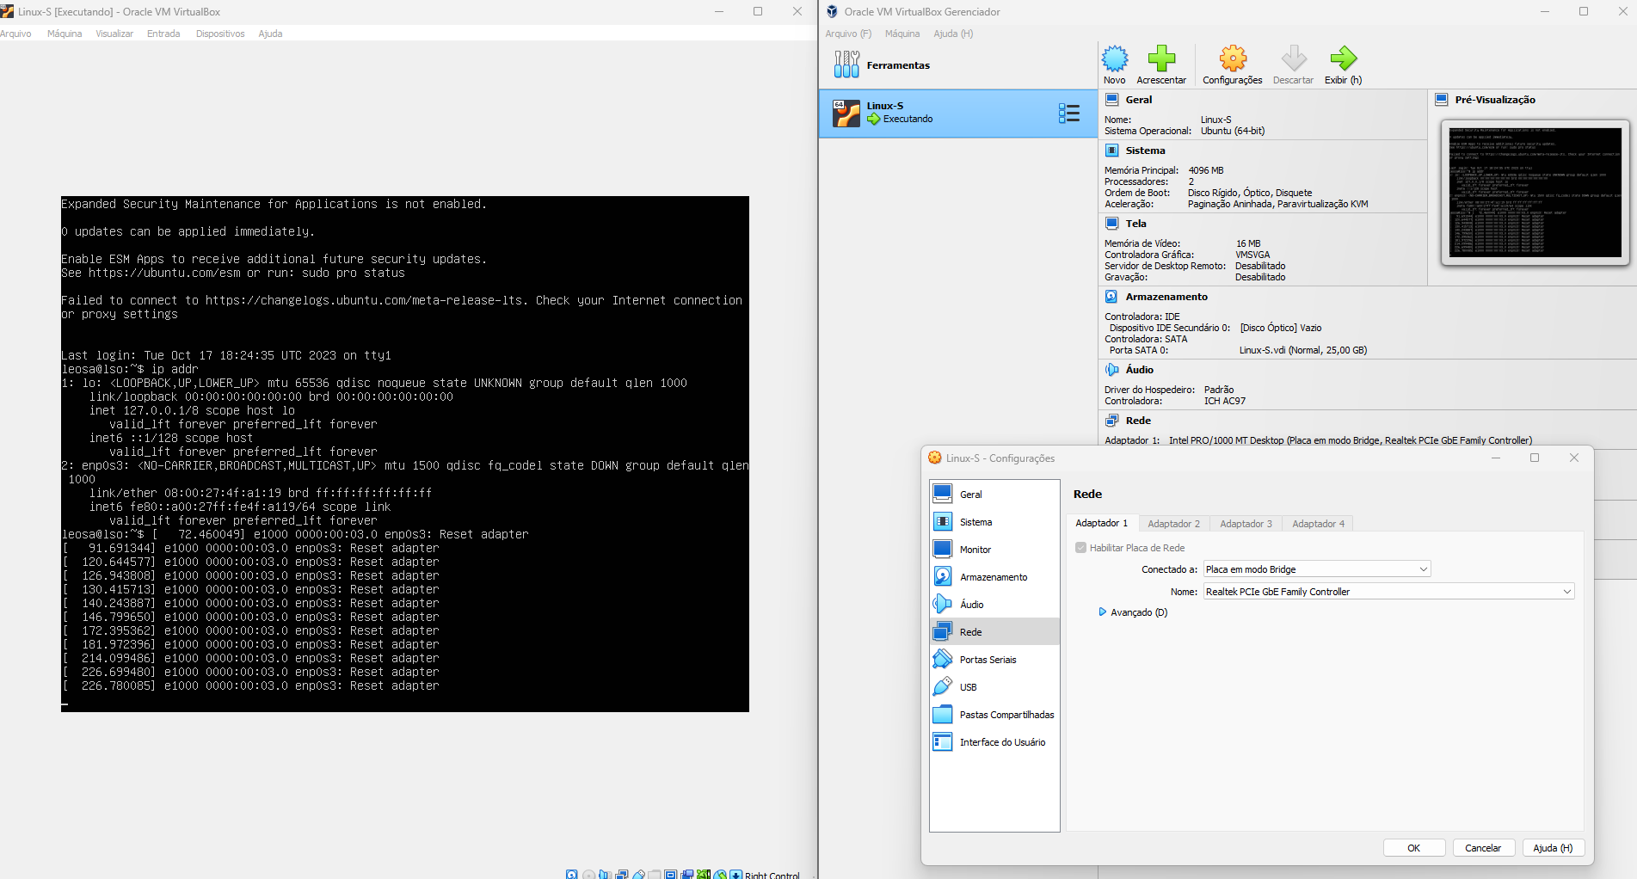Open Ajuda (H) menu in Gerenciador window
Screen dimensions: 1637x879
point(953,34)
